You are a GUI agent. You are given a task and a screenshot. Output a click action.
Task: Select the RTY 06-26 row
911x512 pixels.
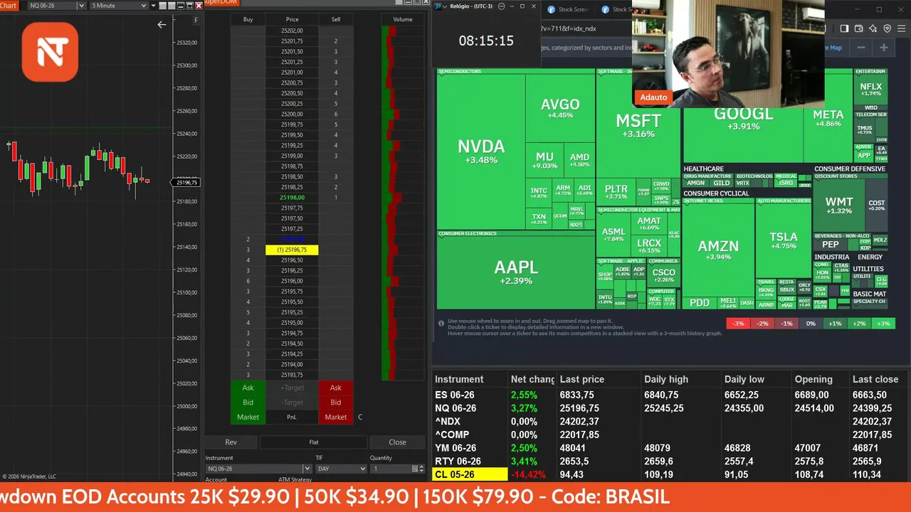[671, 462]
